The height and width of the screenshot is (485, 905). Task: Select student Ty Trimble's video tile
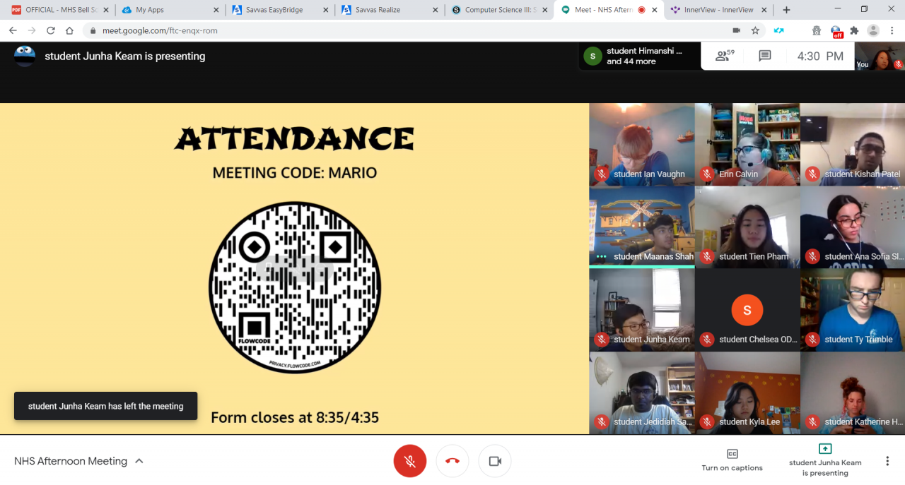pyautogui.click(x=853, y=310)
